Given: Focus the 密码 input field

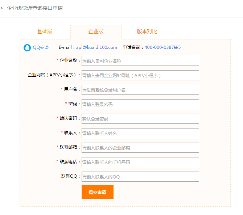Looking at the screenshot, I should 140,104.
